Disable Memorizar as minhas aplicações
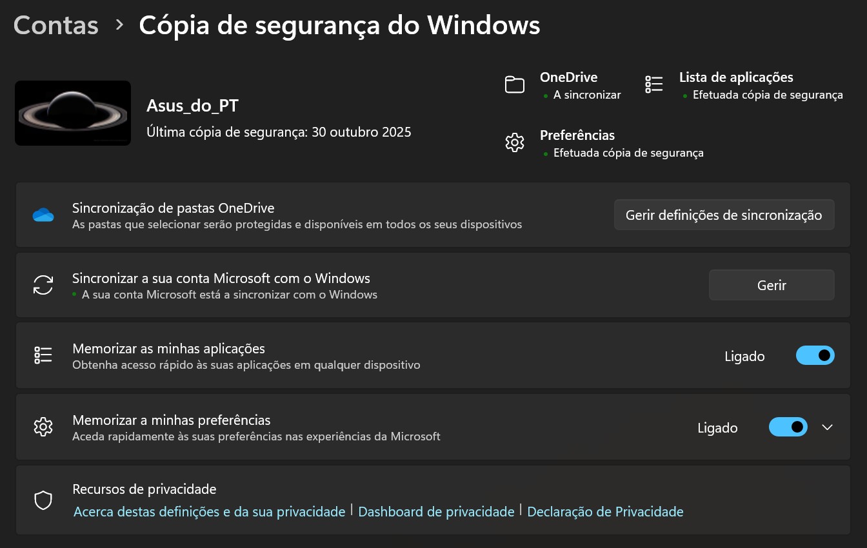 (x=815, y=355)
